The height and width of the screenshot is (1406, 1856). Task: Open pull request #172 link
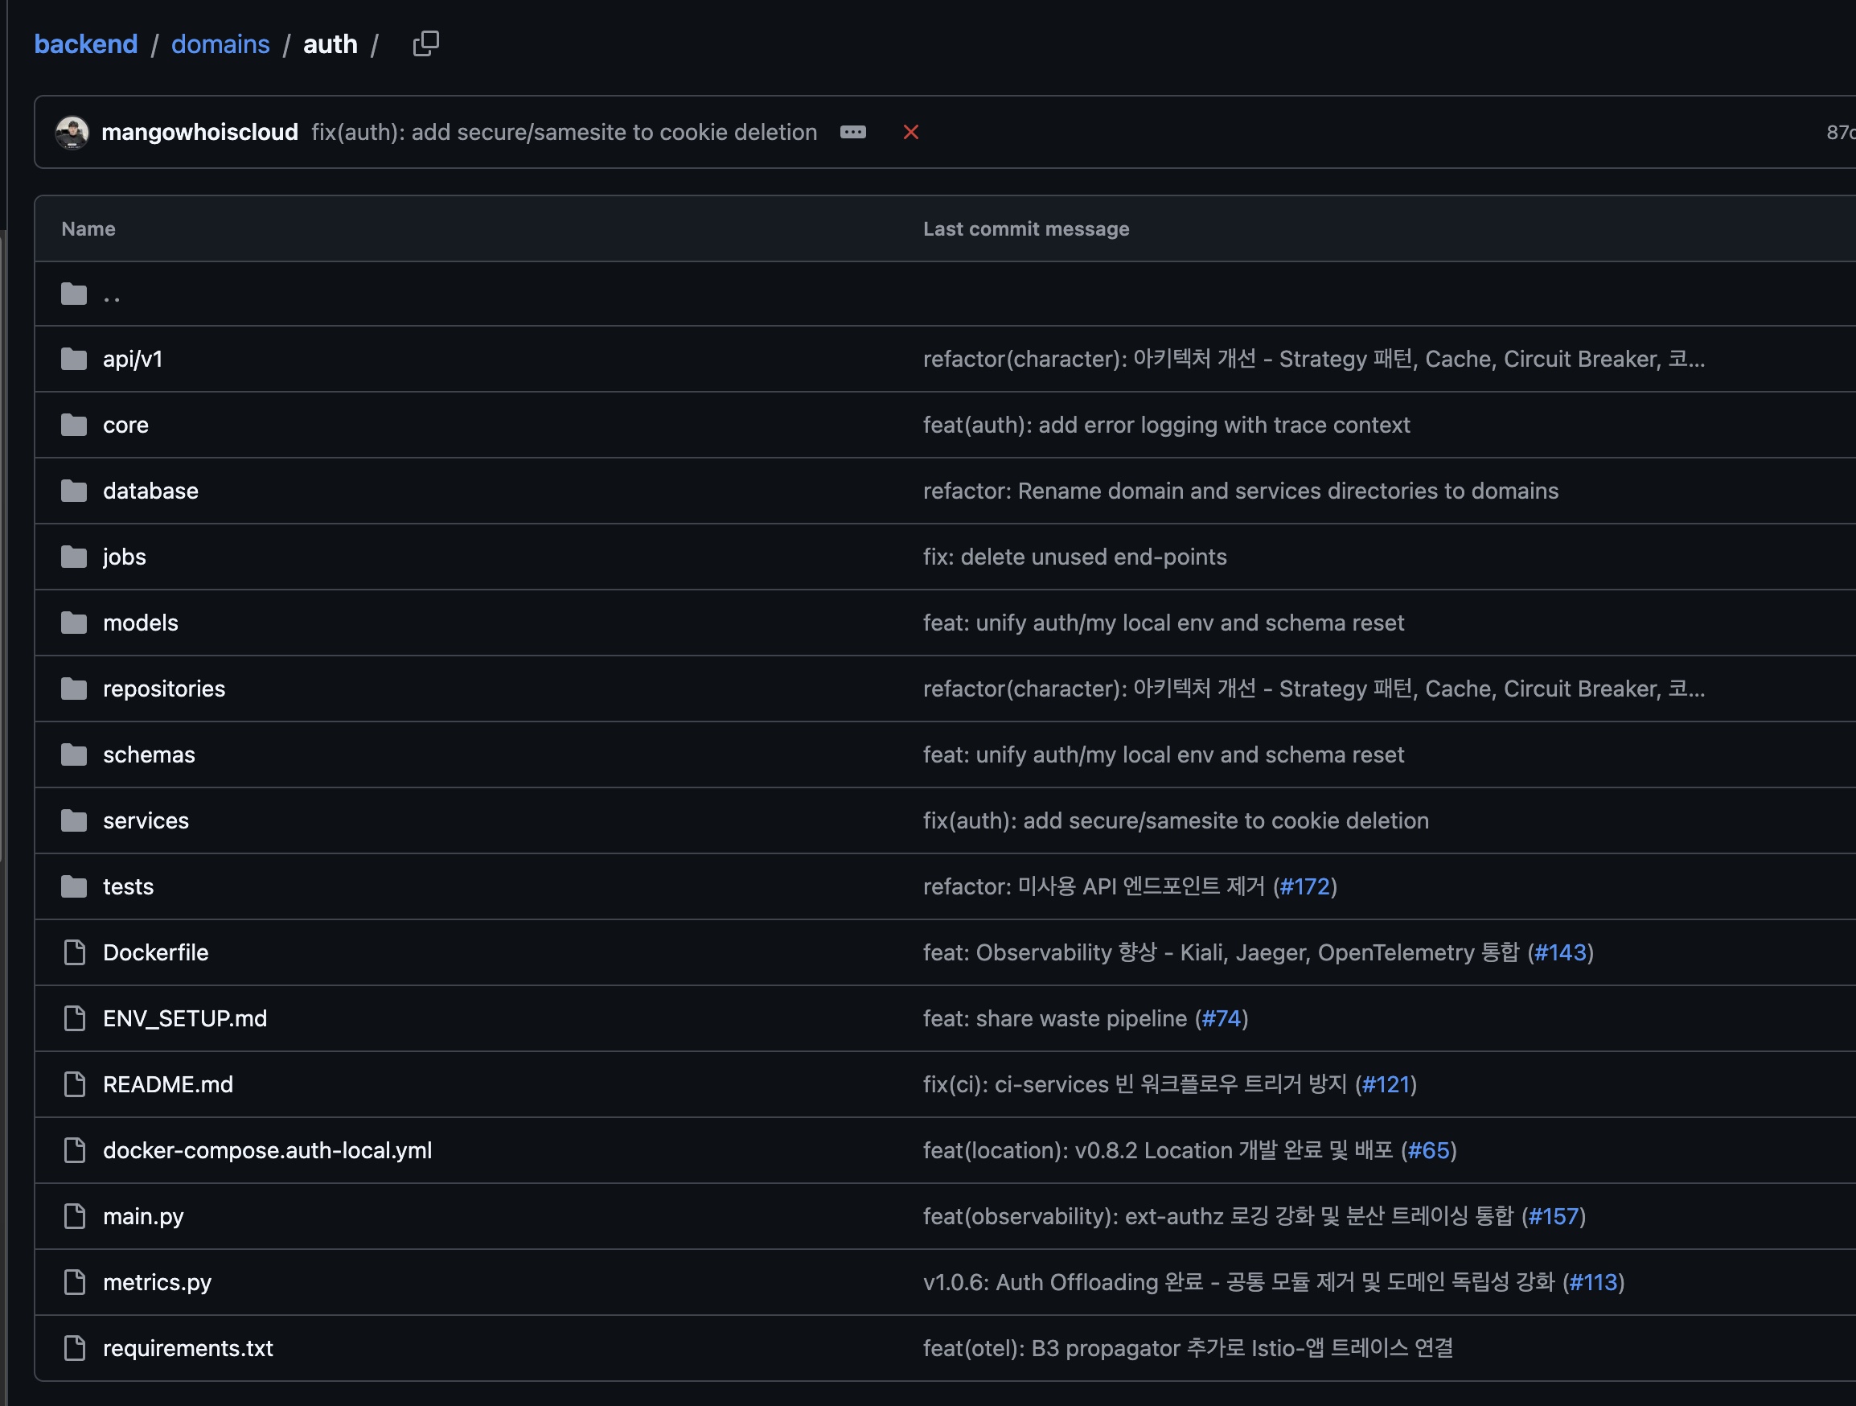(1304, 886)
